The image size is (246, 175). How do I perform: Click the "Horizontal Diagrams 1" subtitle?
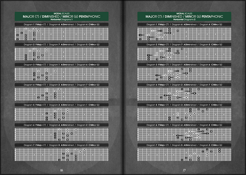(61, 19)
